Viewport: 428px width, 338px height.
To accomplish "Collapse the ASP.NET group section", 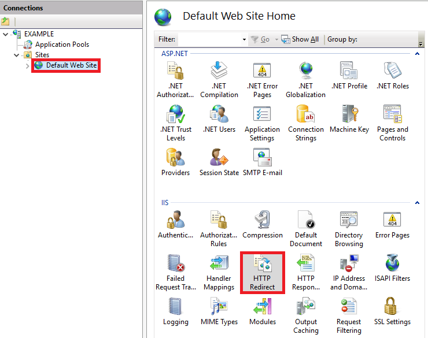I will coord(416,54).
